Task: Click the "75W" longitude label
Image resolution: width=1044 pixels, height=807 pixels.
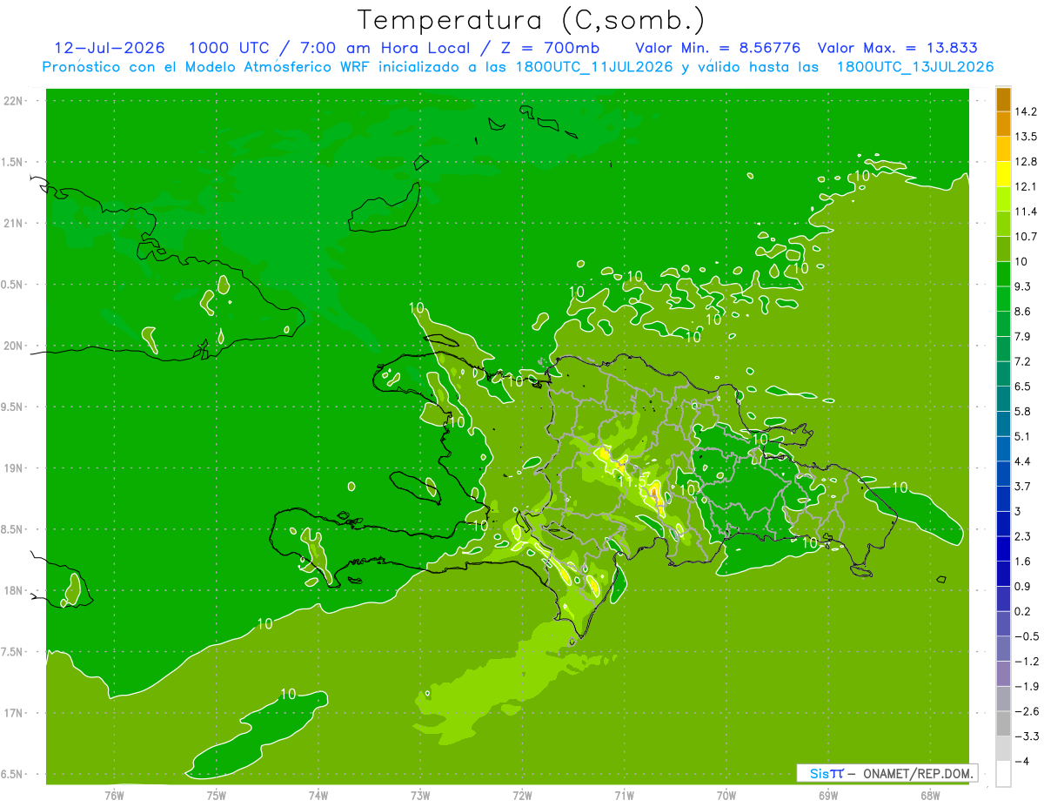Action: (217, 795)
